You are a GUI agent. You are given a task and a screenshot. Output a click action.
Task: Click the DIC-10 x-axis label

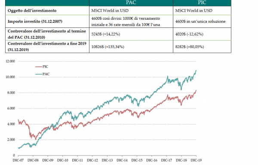click(x=63, y=160)
